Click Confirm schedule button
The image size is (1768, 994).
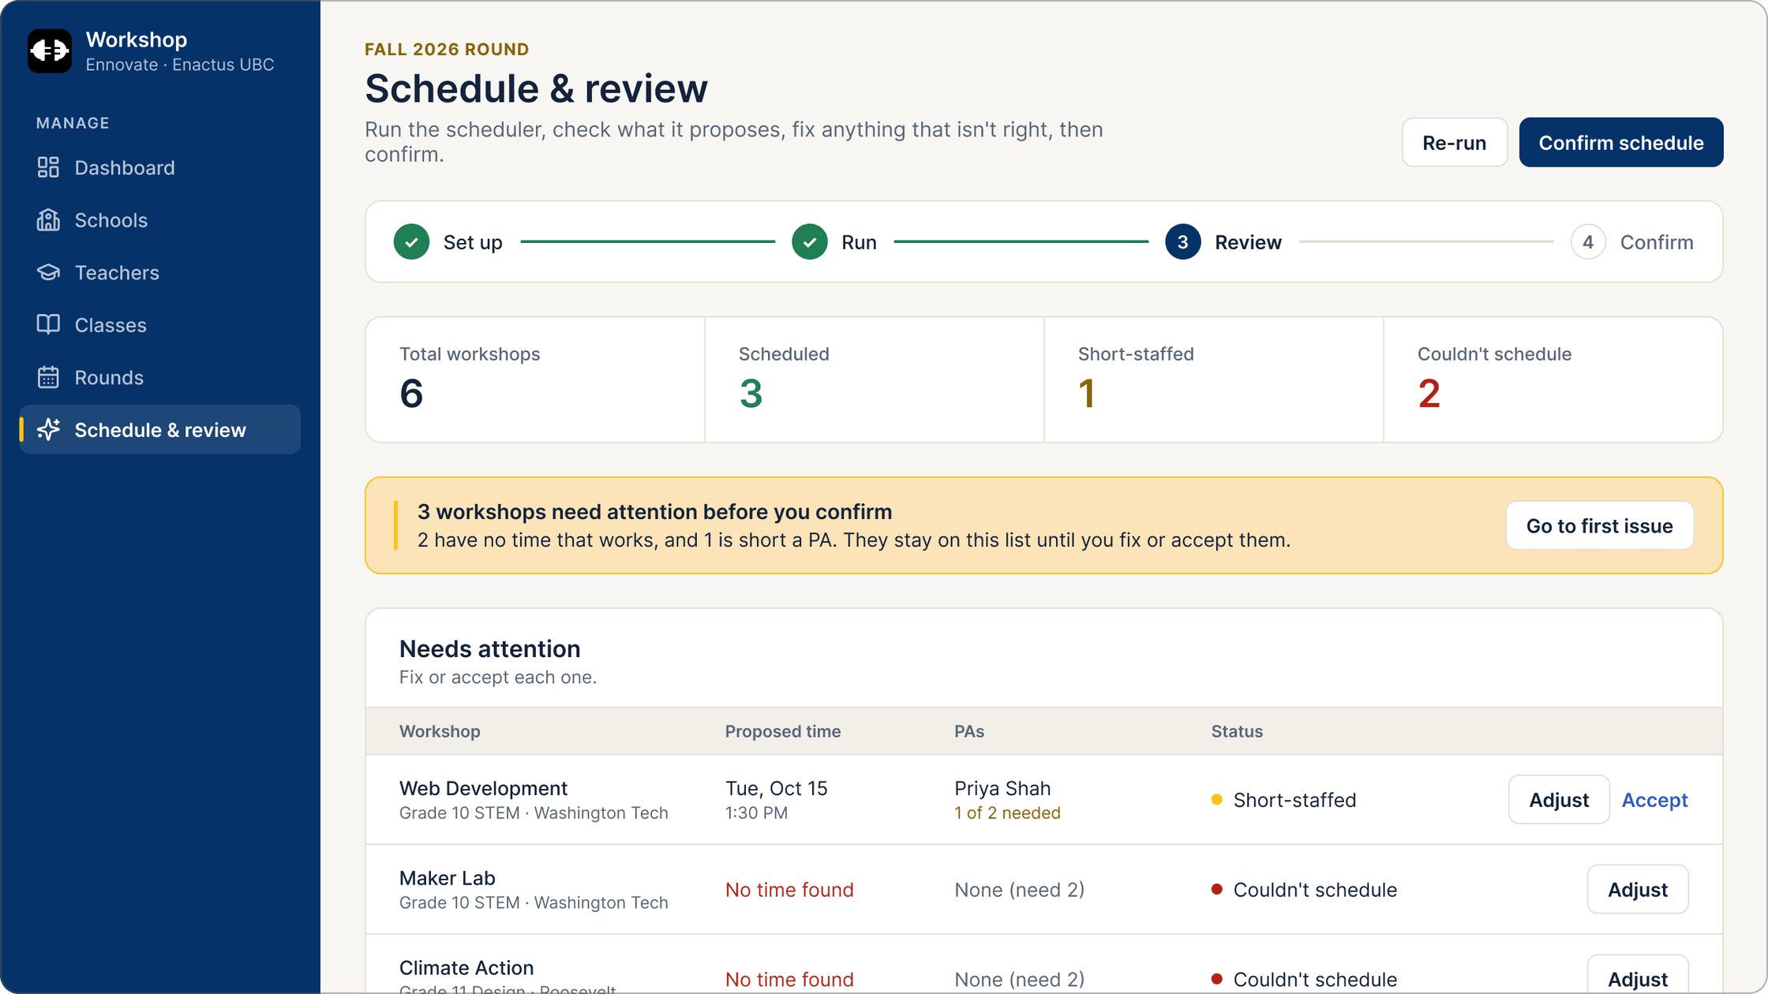click(x=1620, y=143)
